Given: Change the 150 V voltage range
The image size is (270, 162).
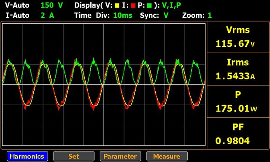Looking at the screenshot, I should click(51, 5).
